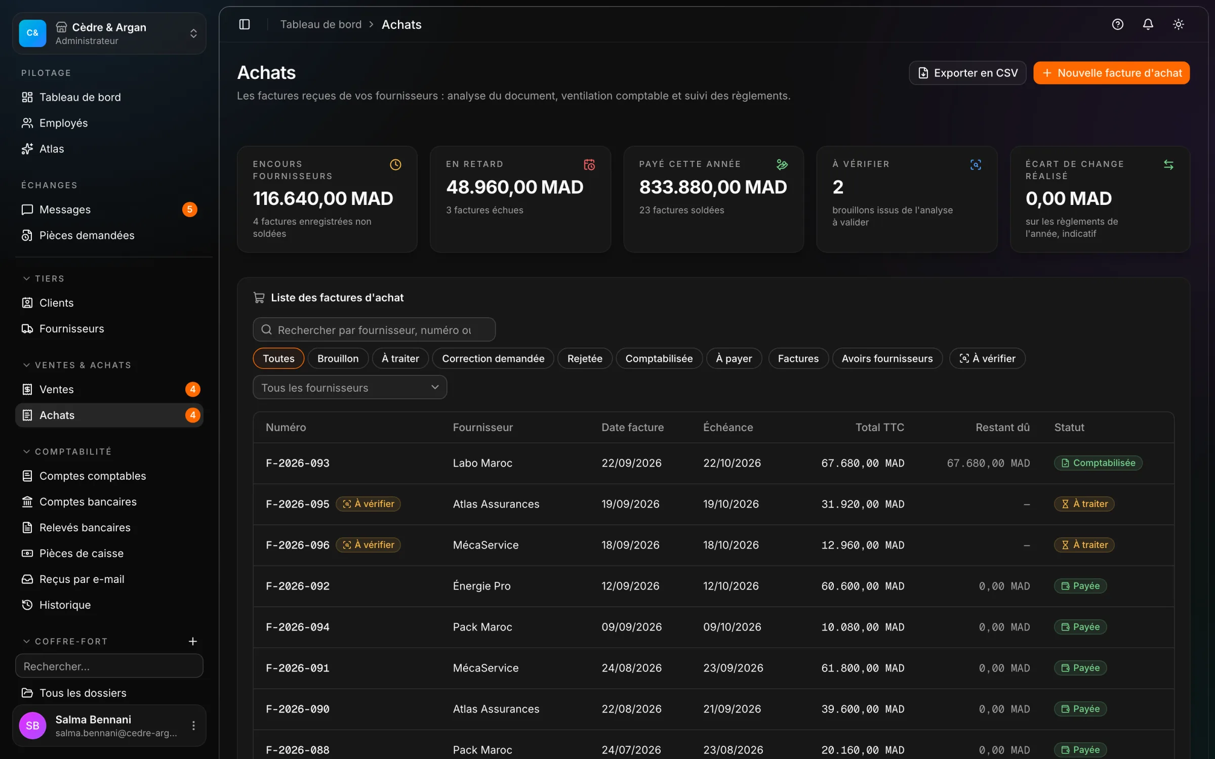Collapse the Tiers section
This screenshot has width=1215, height=759.
coord(44,279)
